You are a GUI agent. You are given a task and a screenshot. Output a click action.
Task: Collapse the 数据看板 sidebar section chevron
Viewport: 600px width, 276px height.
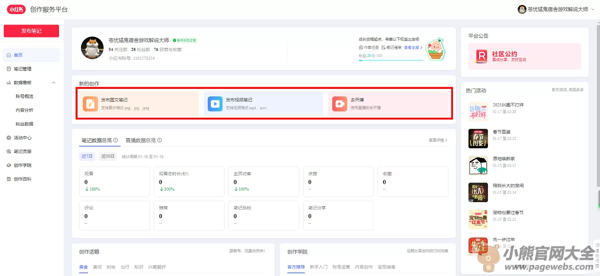[53, 83]
